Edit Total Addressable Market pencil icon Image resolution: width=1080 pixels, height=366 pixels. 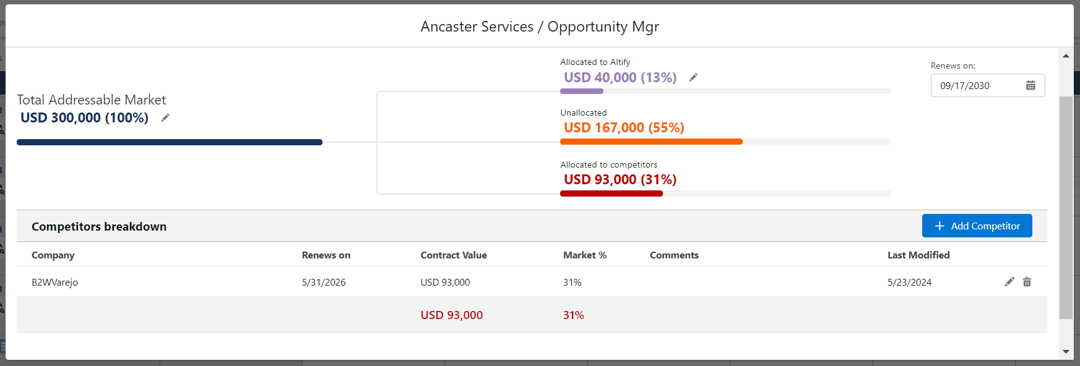165,117
